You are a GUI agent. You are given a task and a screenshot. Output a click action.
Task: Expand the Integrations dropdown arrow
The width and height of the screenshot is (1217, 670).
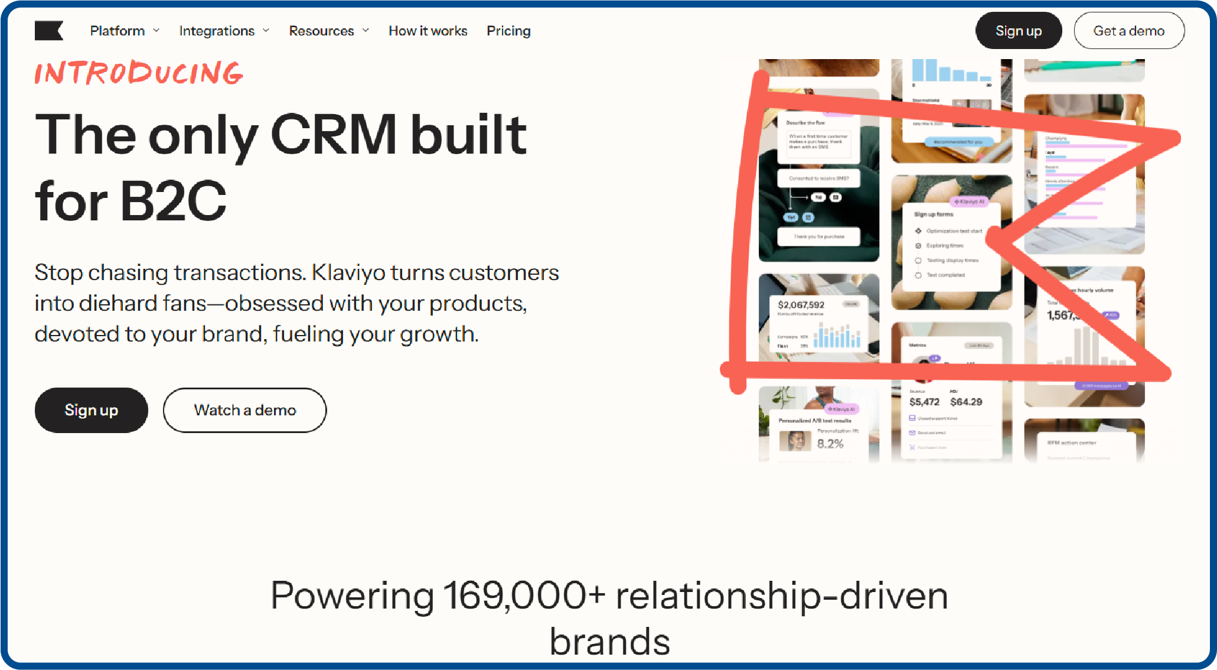tap(266, 31)
